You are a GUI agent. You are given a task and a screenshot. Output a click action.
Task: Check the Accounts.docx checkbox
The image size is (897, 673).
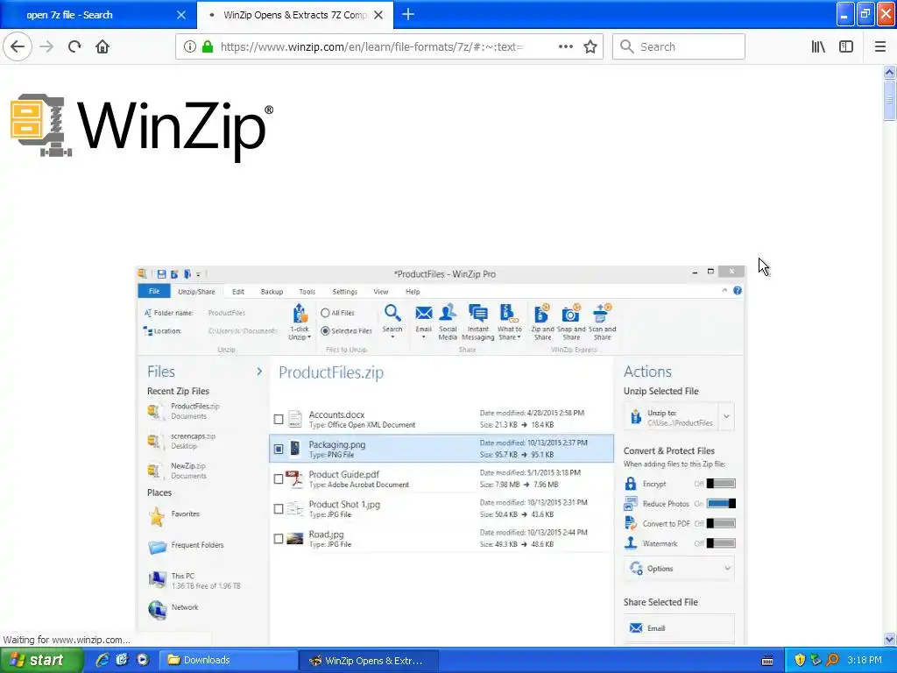pos(279,420)
